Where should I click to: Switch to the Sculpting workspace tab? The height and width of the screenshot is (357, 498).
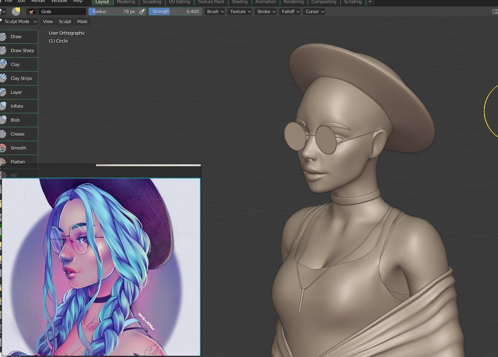152,2
